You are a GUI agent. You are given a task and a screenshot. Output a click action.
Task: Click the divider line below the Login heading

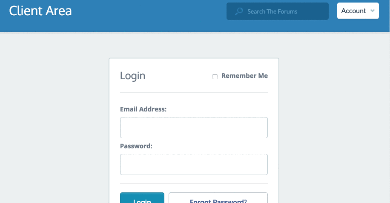[194, 92]
